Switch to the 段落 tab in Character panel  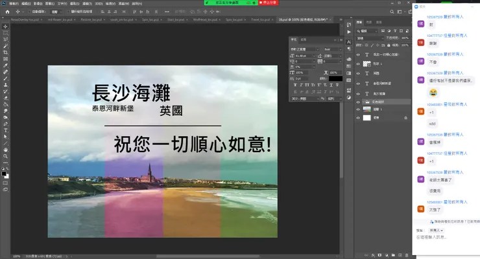[303, 39]
